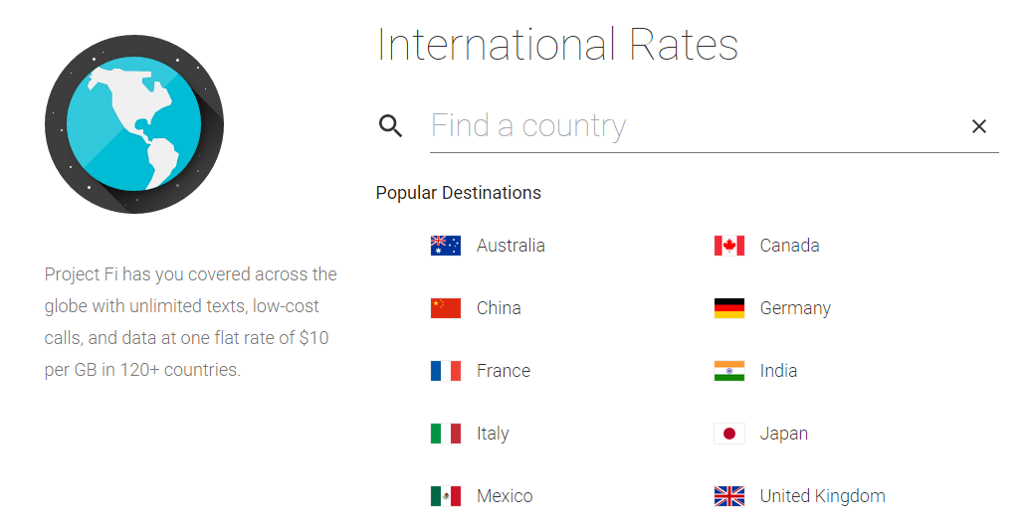Select Canada from popular destinations

[789, 246]
